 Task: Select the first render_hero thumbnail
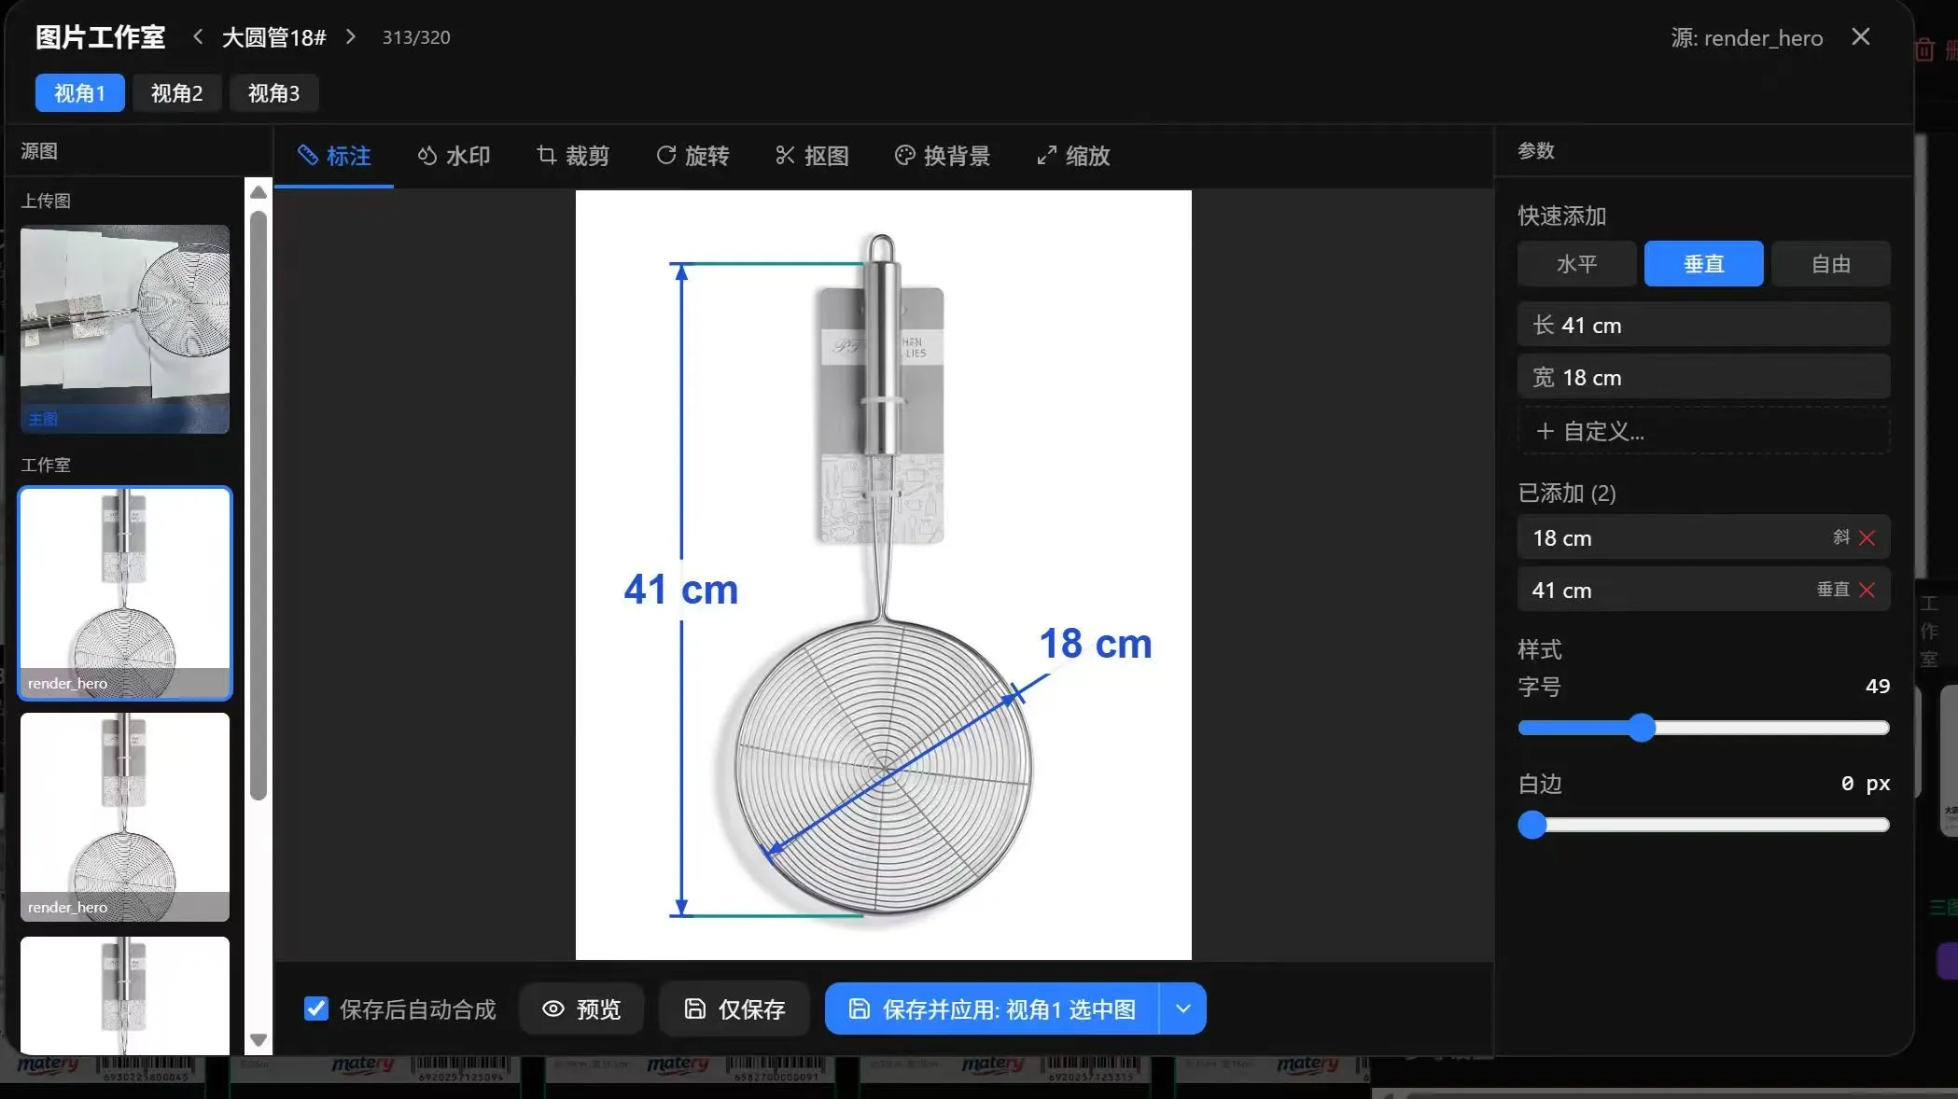[125, 593]
